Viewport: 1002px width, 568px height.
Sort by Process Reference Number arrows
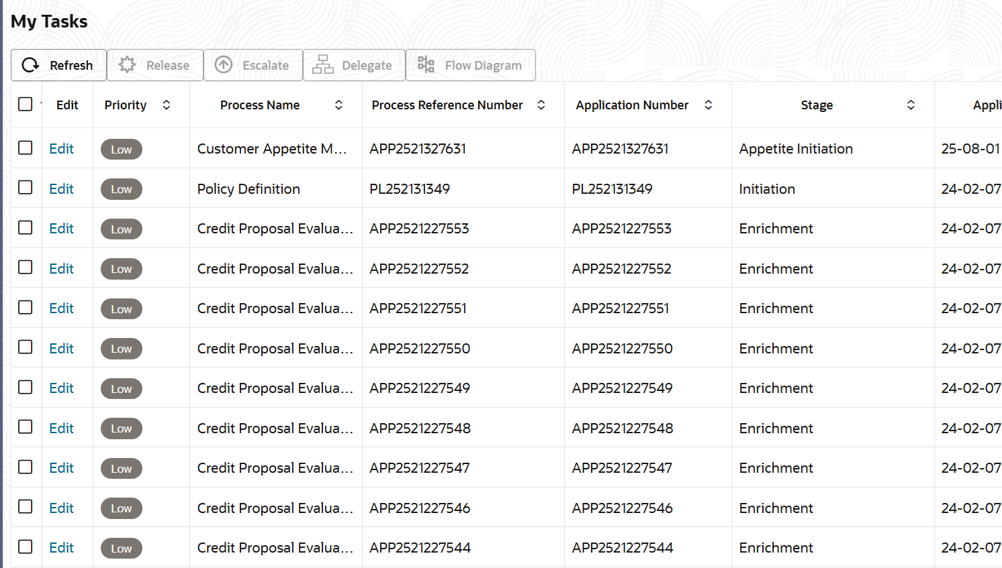(541, 105)
